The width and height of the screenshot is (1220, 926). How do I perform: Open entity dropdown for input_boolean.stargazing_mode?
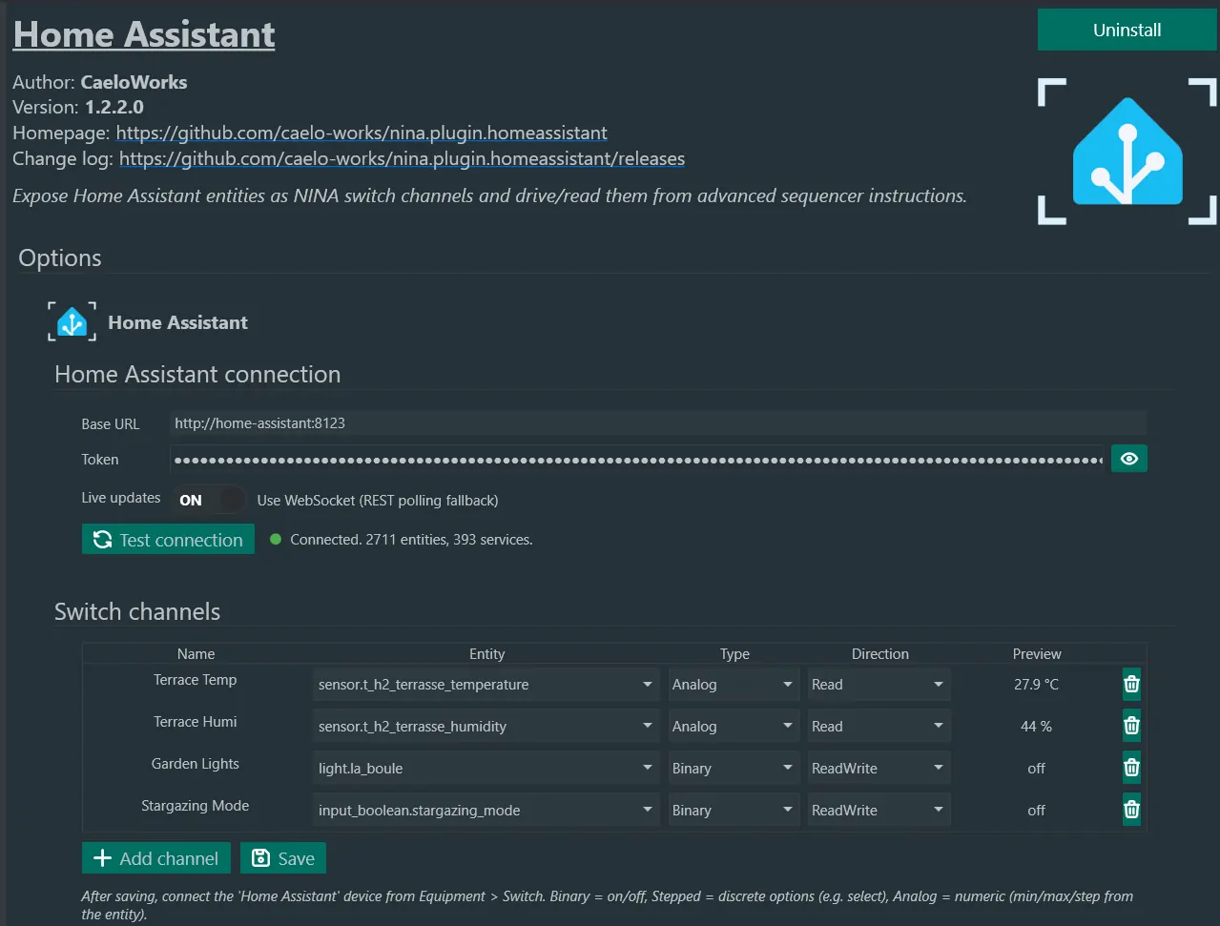486,811
